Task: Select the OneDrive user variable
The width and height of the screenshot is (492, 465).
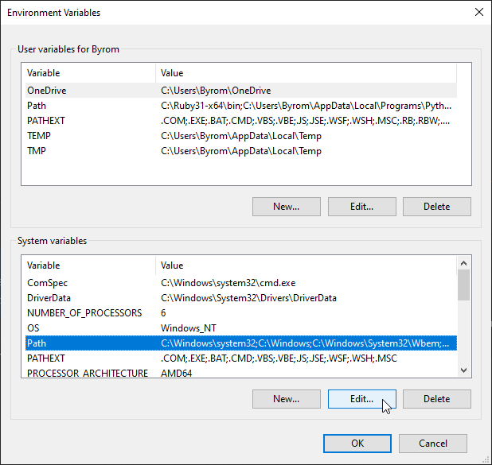Action: coord(241,91)
